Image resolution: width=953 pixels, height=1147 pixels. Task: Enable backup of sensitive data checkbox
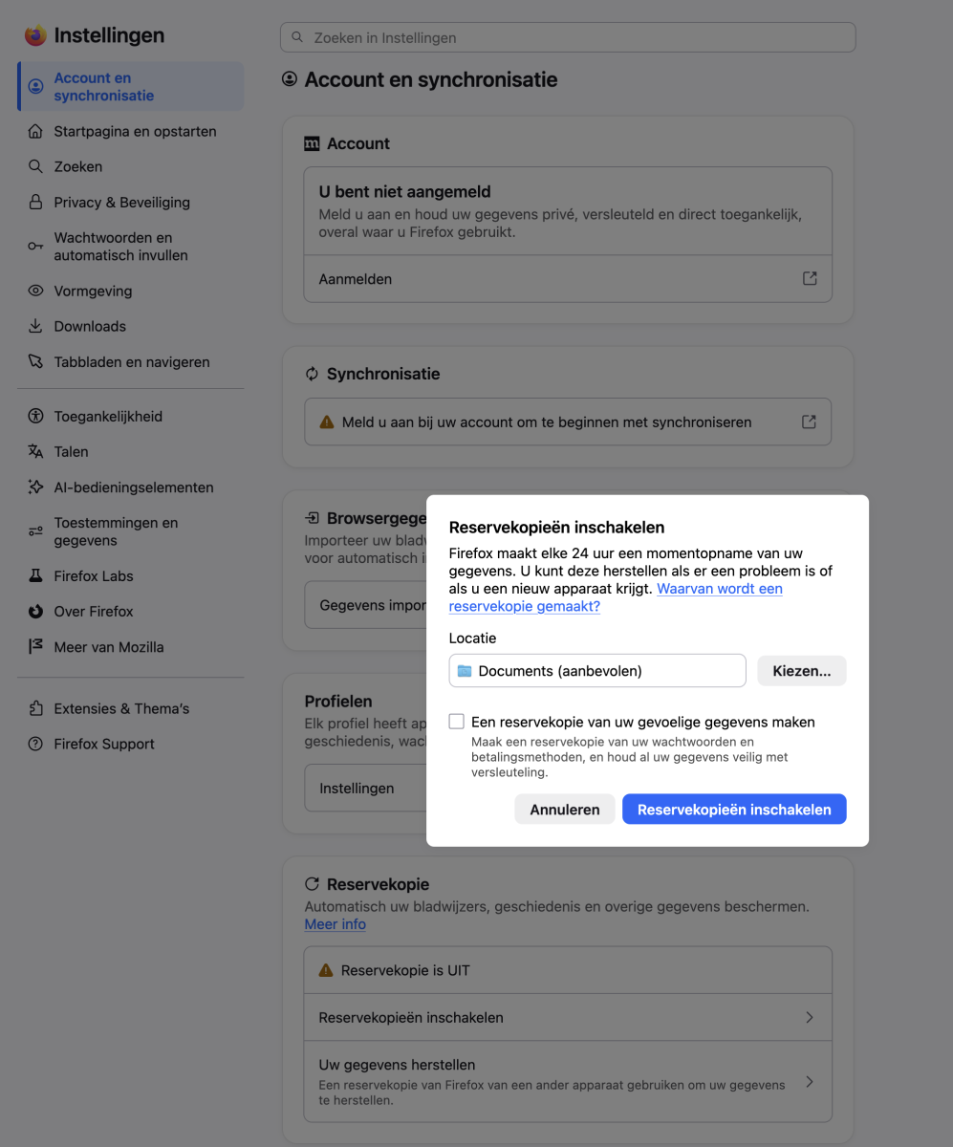457,722
